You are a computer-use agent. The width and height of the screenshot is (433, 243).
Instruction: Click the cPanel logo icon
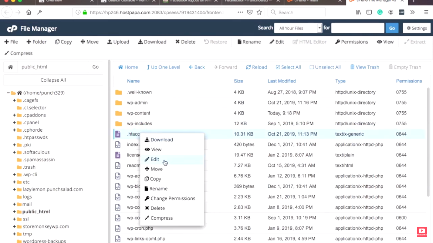[12, 29]
